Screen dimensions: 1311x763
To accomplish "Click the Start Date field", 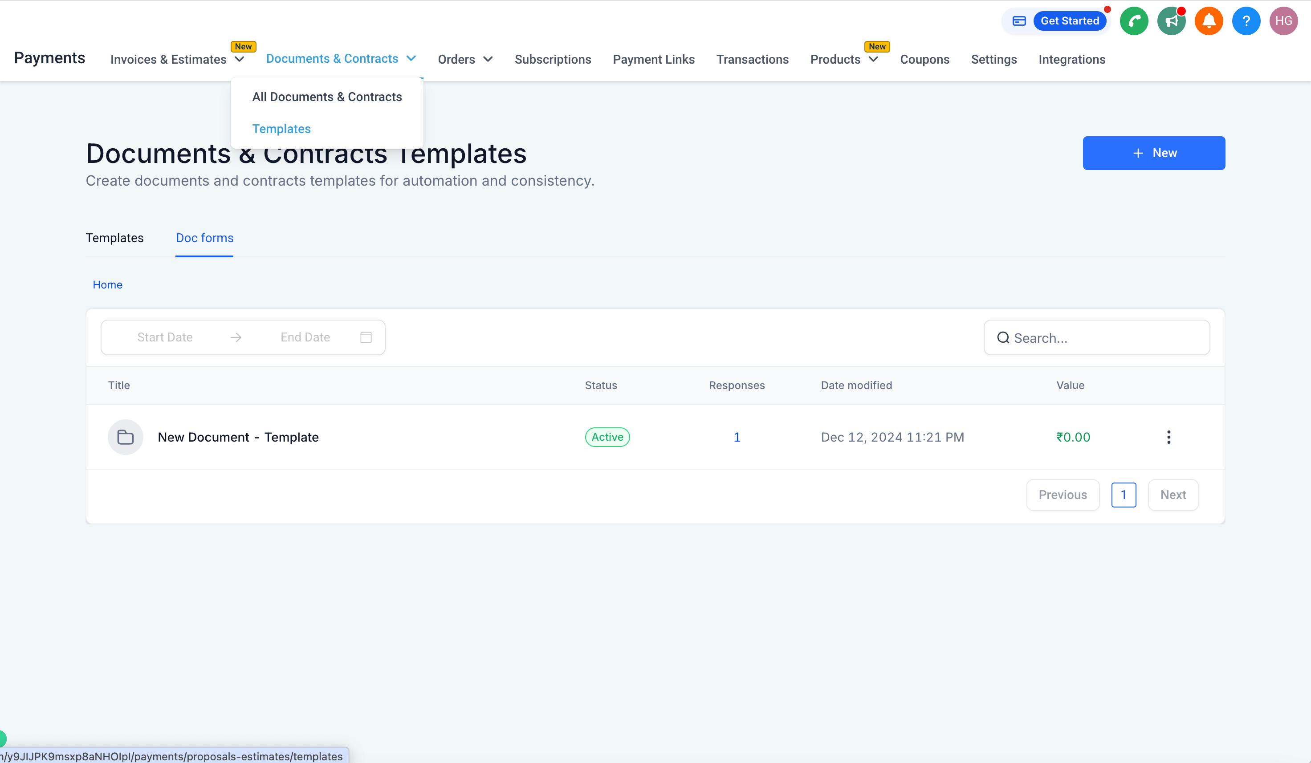I will [165, 337].
